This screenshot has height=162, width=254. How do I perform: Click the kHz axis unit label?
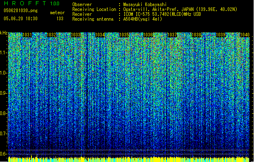[4, 33]
